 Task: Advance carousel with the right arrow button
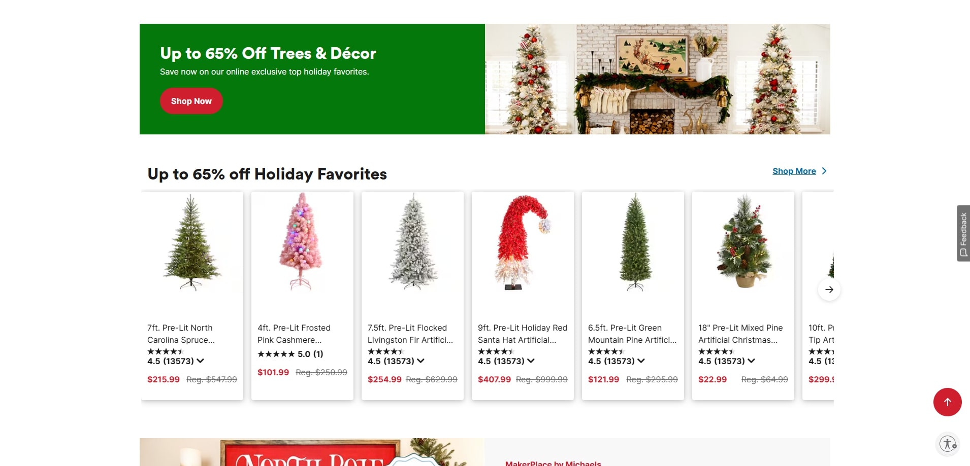coord(829,290)
